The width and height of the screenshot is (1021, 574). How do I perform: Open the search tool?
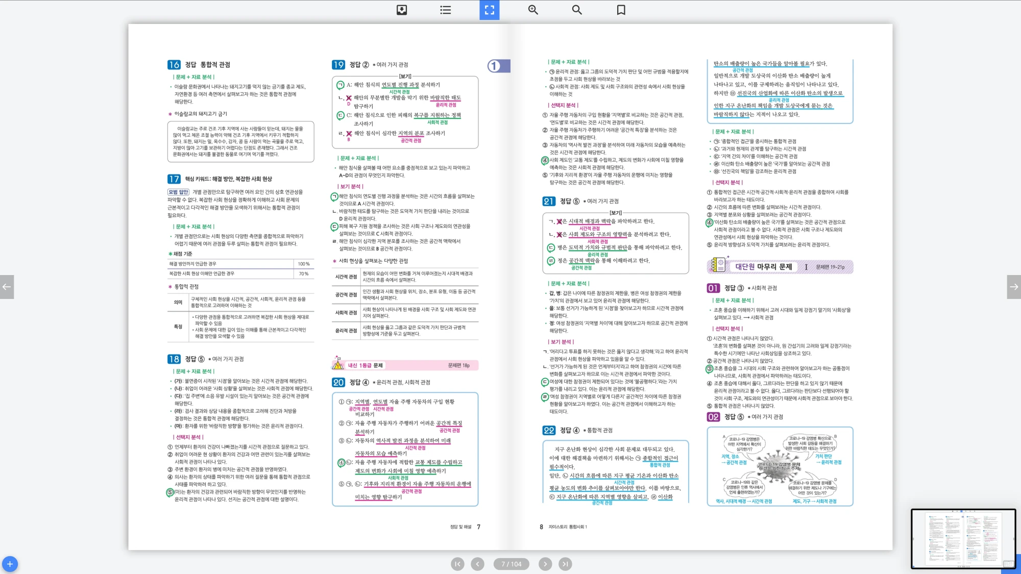577,10
